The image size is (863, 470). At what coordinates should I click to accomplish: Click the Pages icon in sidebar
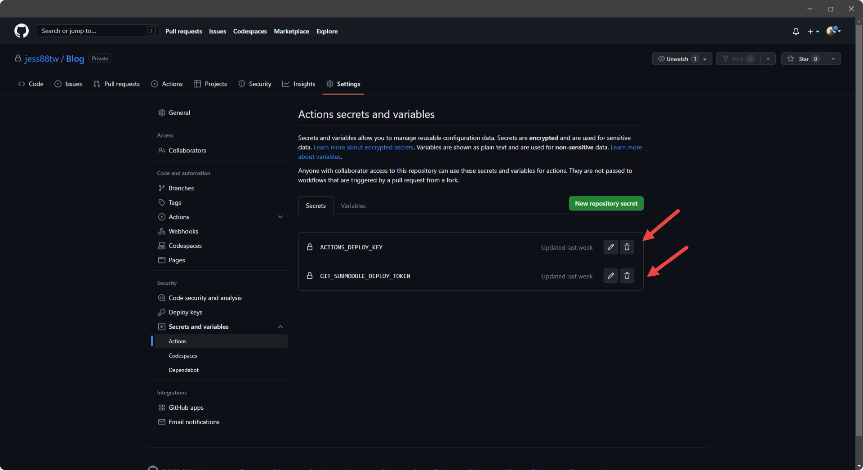(162, 260)
